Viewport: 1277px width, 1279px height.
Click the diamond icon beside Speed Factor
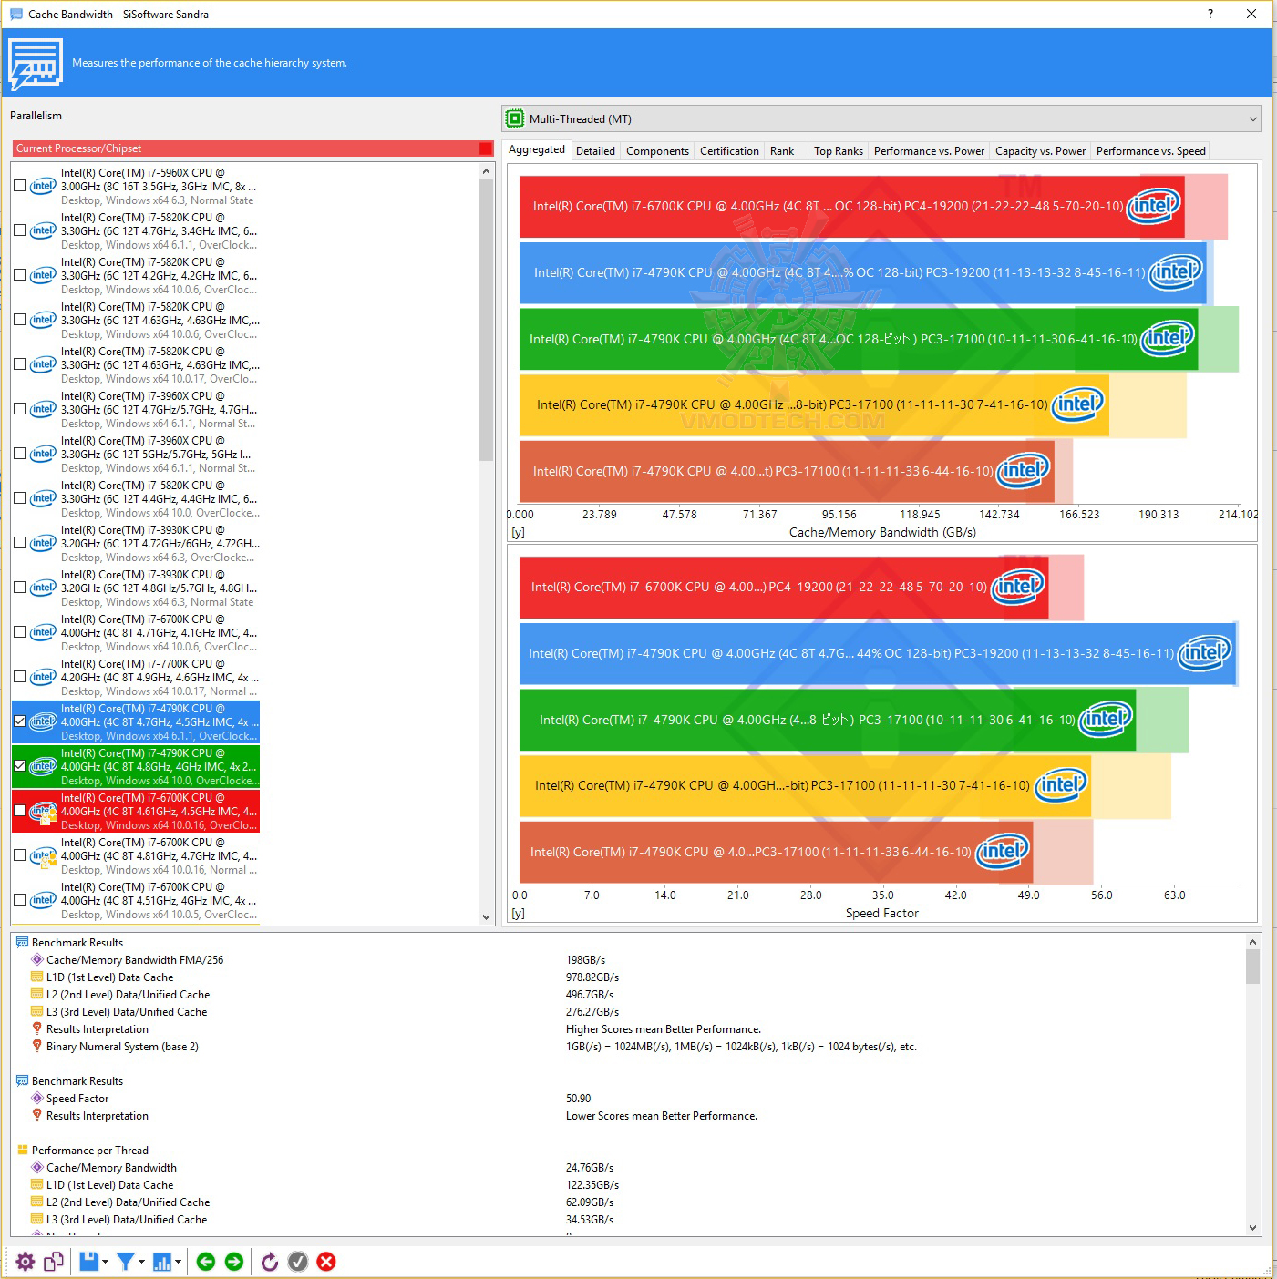[x=37, y=1098]
